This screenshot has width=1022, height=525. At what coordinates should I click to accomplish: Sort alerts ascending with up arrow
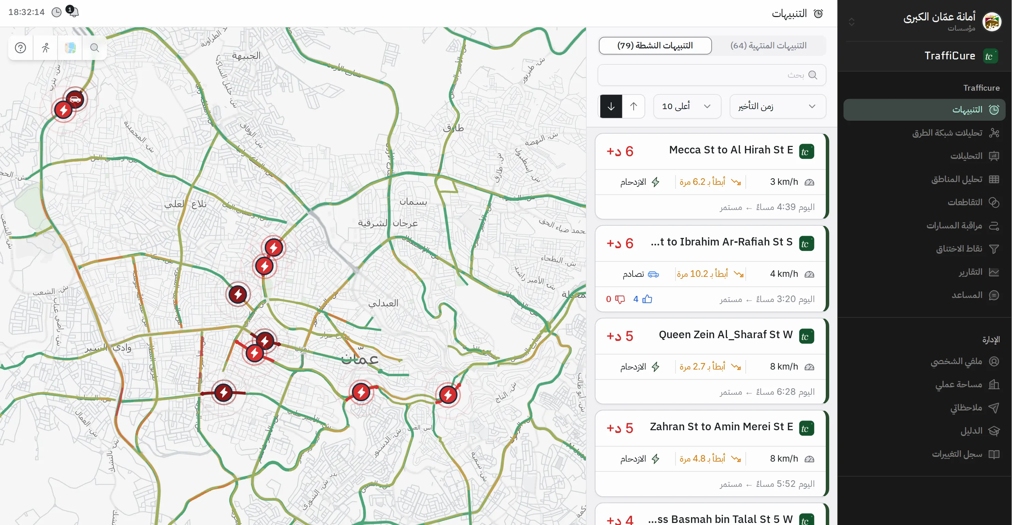pos(633,106)
